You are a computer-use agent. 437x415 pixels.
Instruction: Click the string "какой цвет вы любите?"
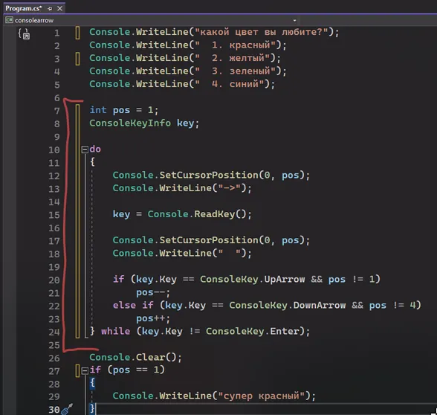pos(261,32)
